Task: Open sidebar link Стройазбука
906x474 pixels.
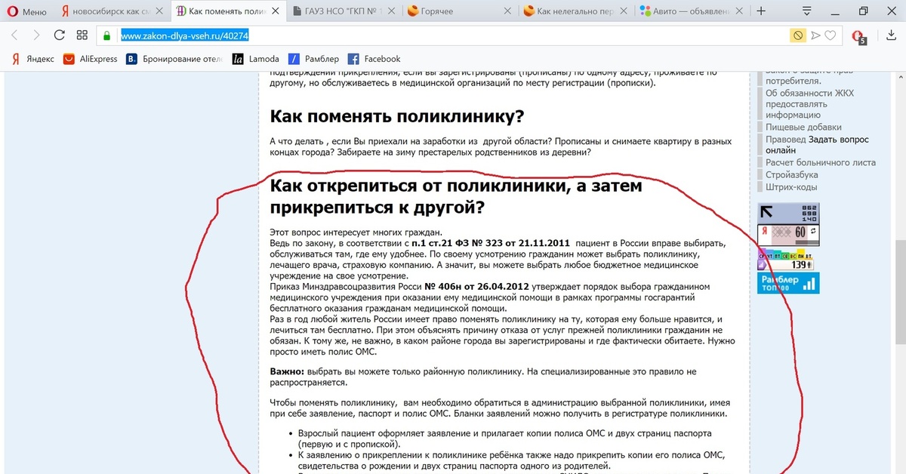Action: [x=791, y=175]
